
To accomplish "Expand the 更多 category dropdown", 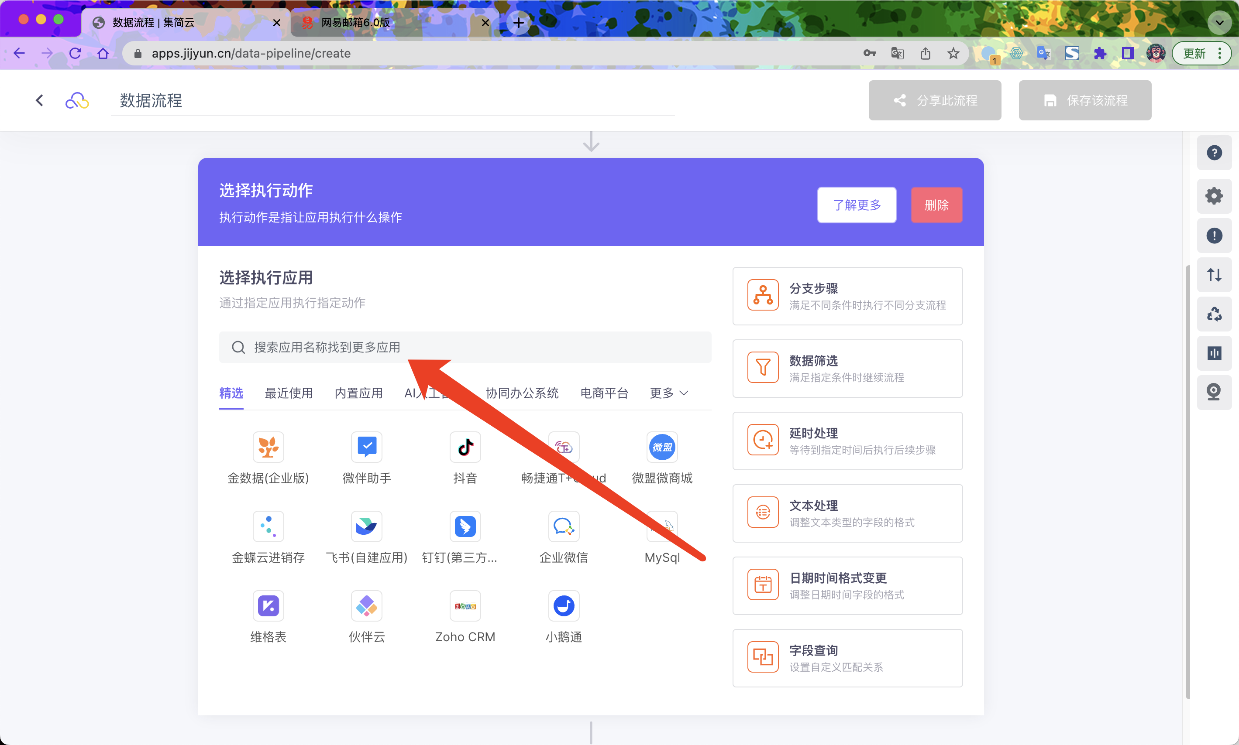I will tap(668, 393).
